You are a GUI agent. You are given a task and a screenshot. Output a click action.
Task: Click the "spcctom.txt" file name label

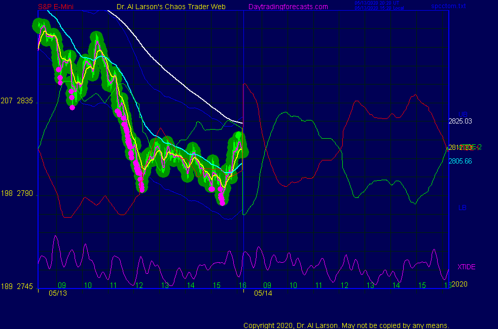448,6
